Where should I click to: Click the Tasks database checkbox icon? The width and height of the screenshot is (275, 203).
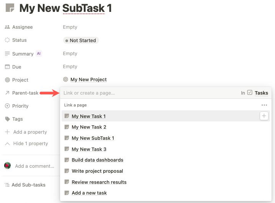click(x=250, y=93)
